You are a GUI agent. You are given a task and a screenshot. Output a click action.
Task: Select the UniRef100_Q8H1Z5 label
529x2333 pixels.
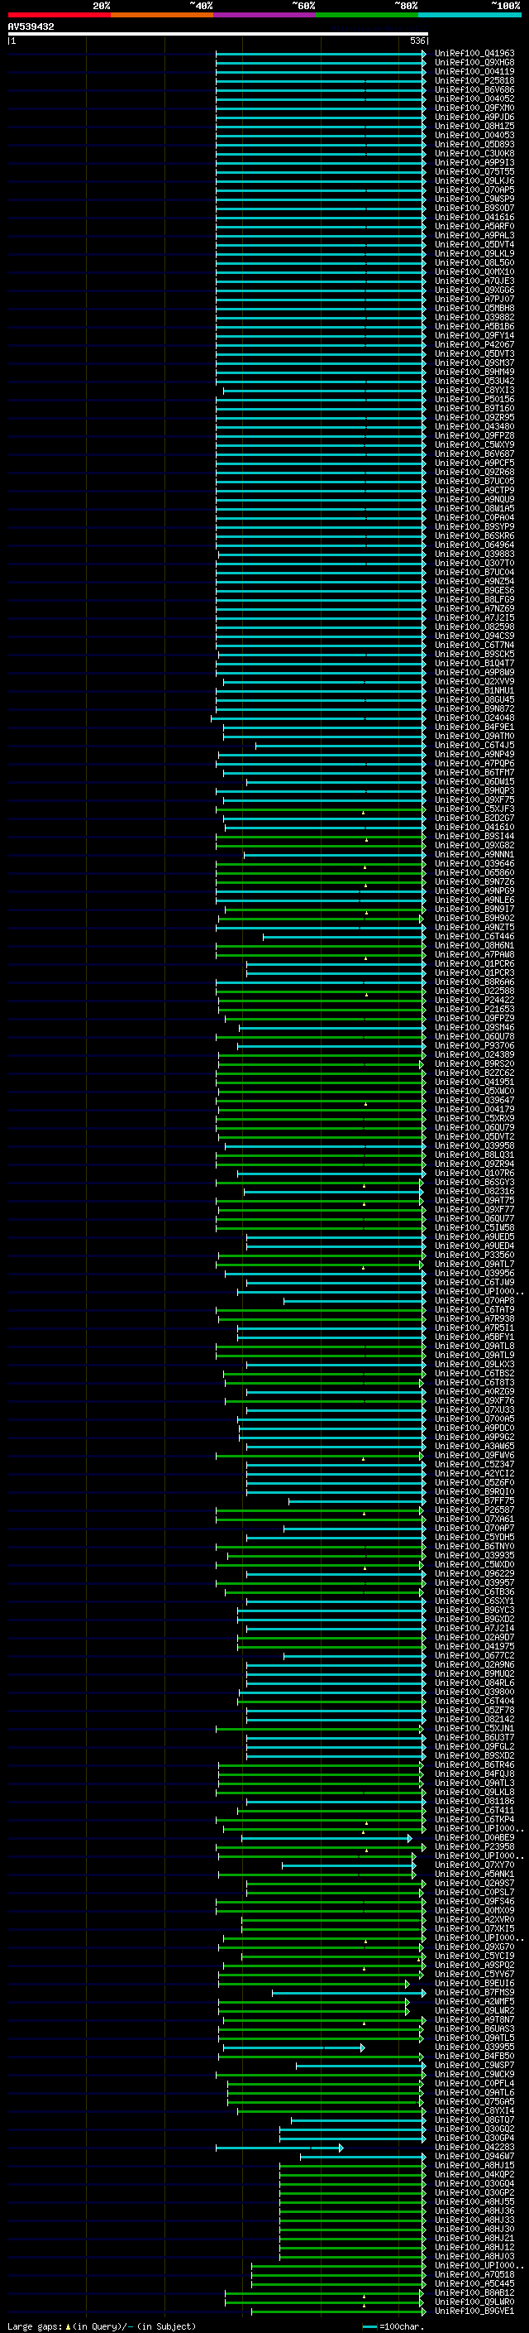point(474,126)
